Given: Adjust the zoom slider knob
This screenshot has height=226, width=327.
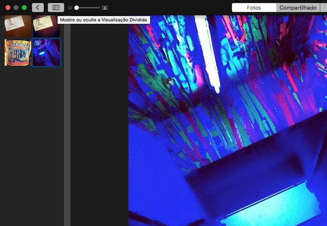Looking at the screenshot, I should coord(76,8).
